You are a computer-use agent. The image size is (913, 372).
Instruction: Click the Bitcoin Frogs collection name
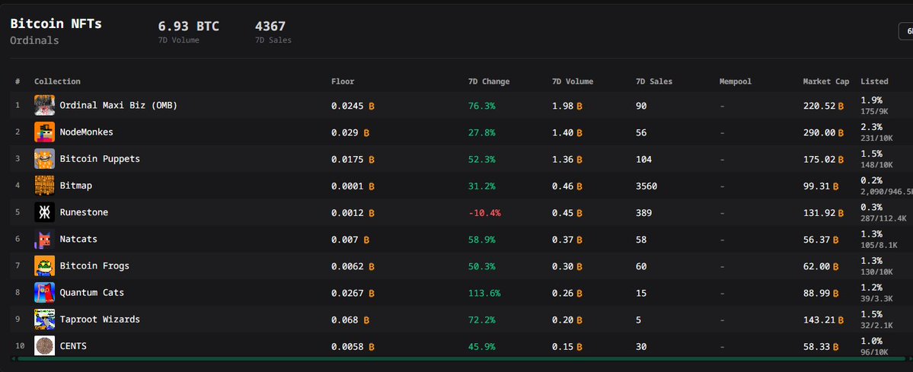pos(94,266)
